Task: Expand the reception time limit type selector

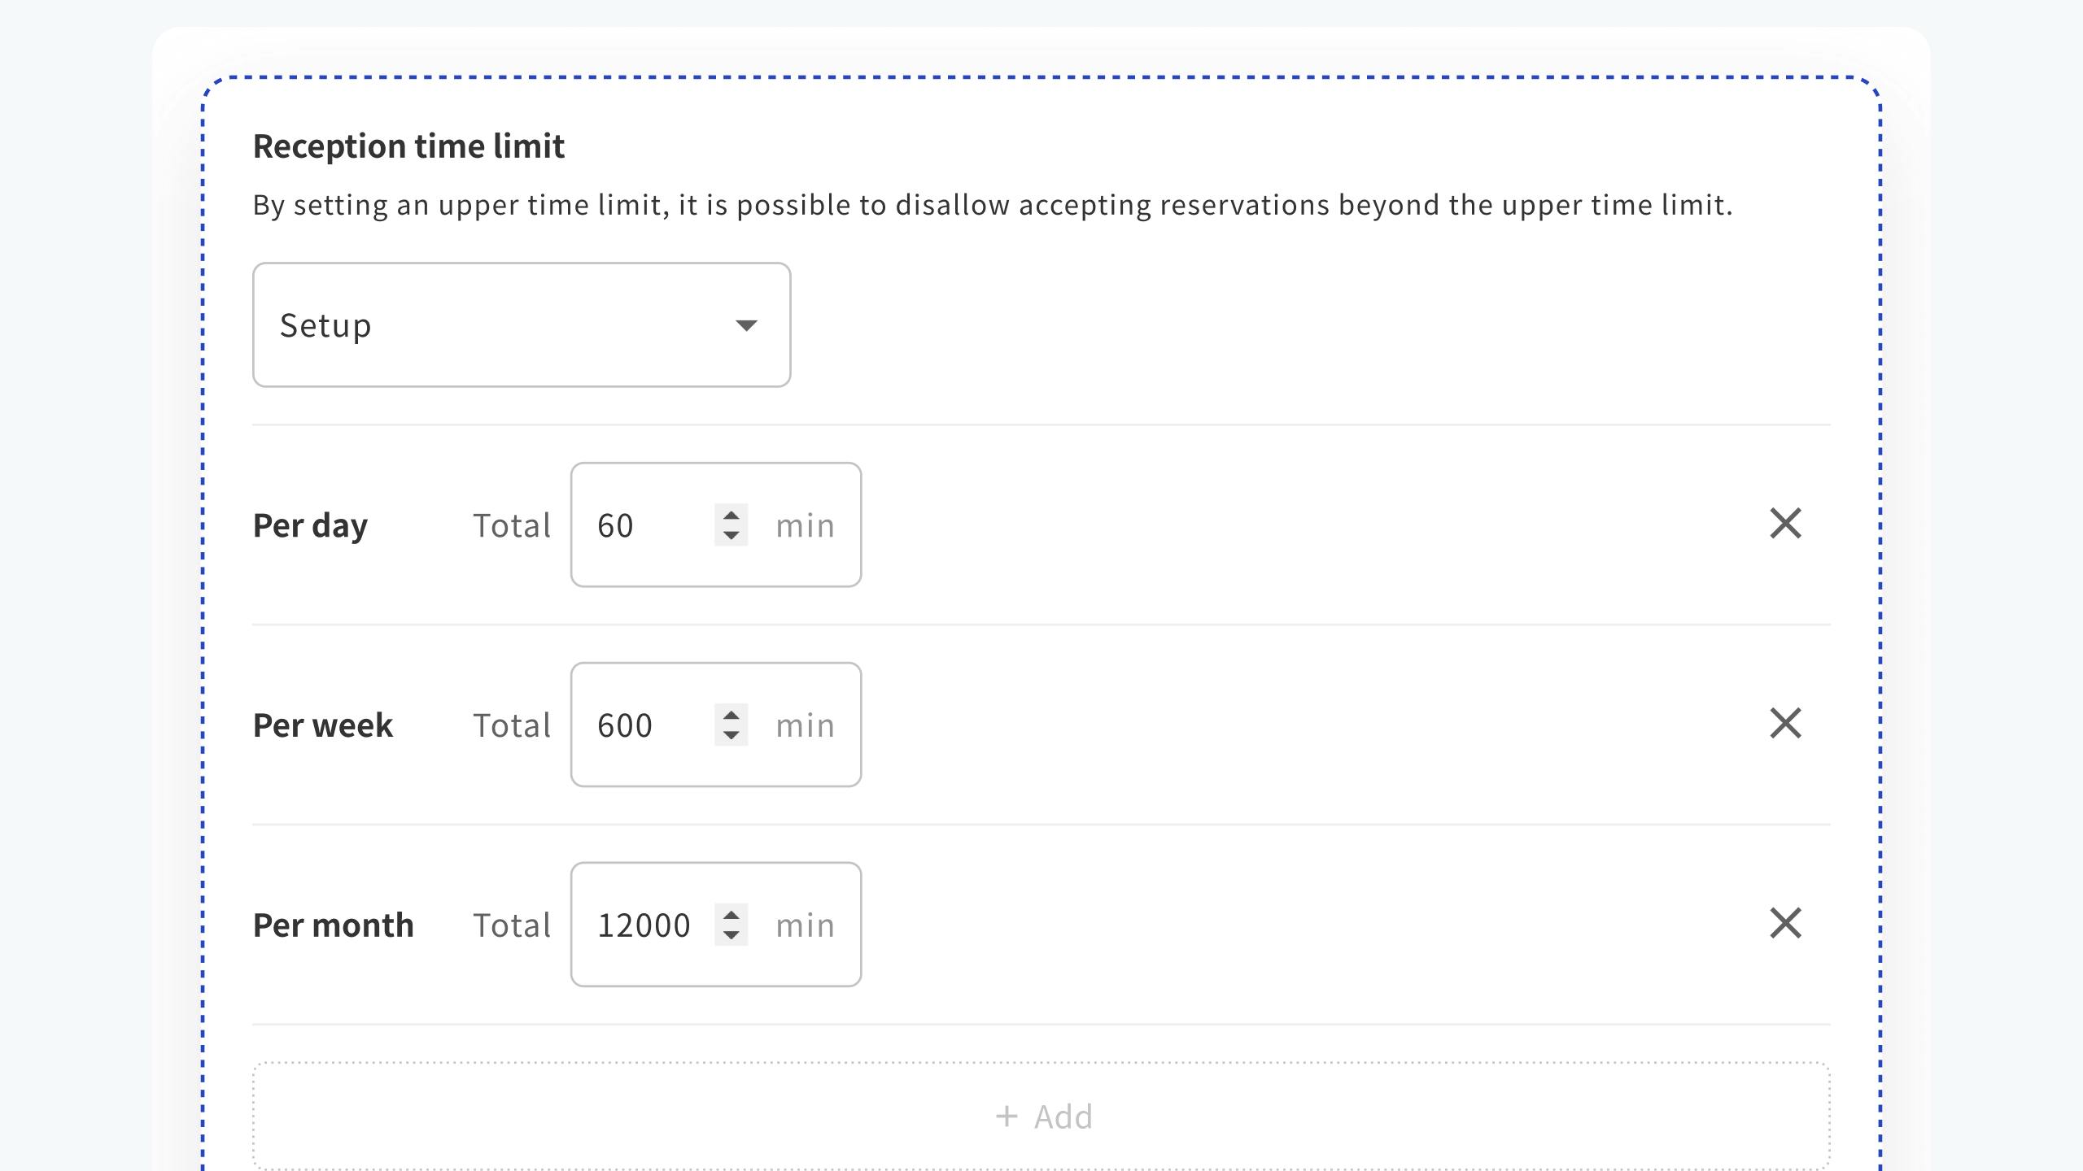Action: 521,324
